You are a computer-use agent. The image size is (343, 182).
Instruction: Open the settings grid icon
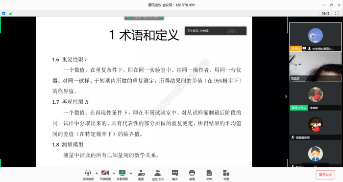226,173
